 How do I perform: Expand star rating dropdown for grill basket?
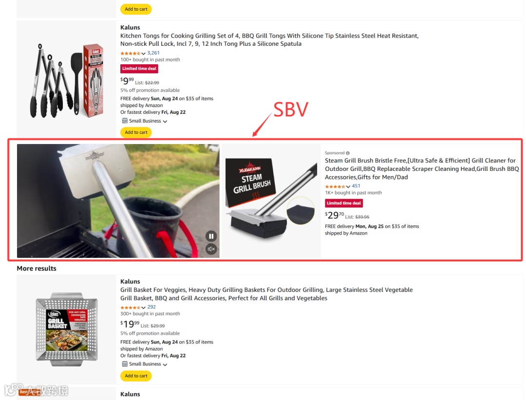click(x=143, y=308)
